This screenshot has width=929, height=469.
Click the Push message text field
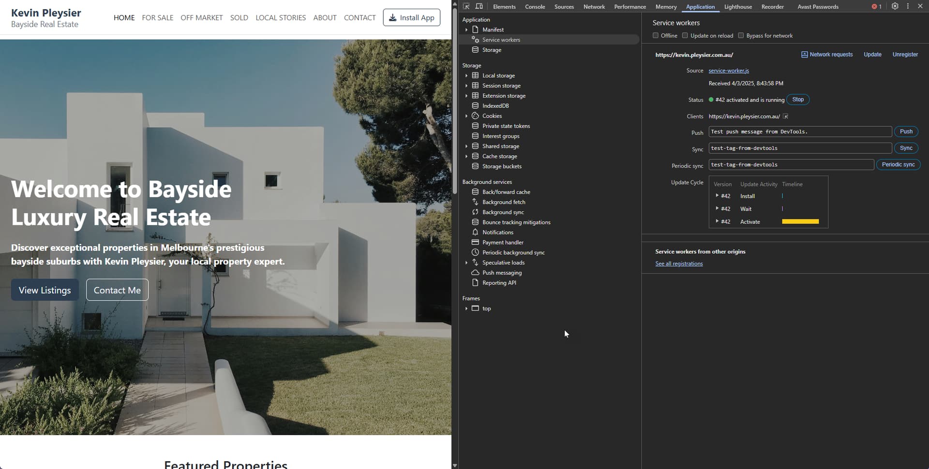pos(800,132)
